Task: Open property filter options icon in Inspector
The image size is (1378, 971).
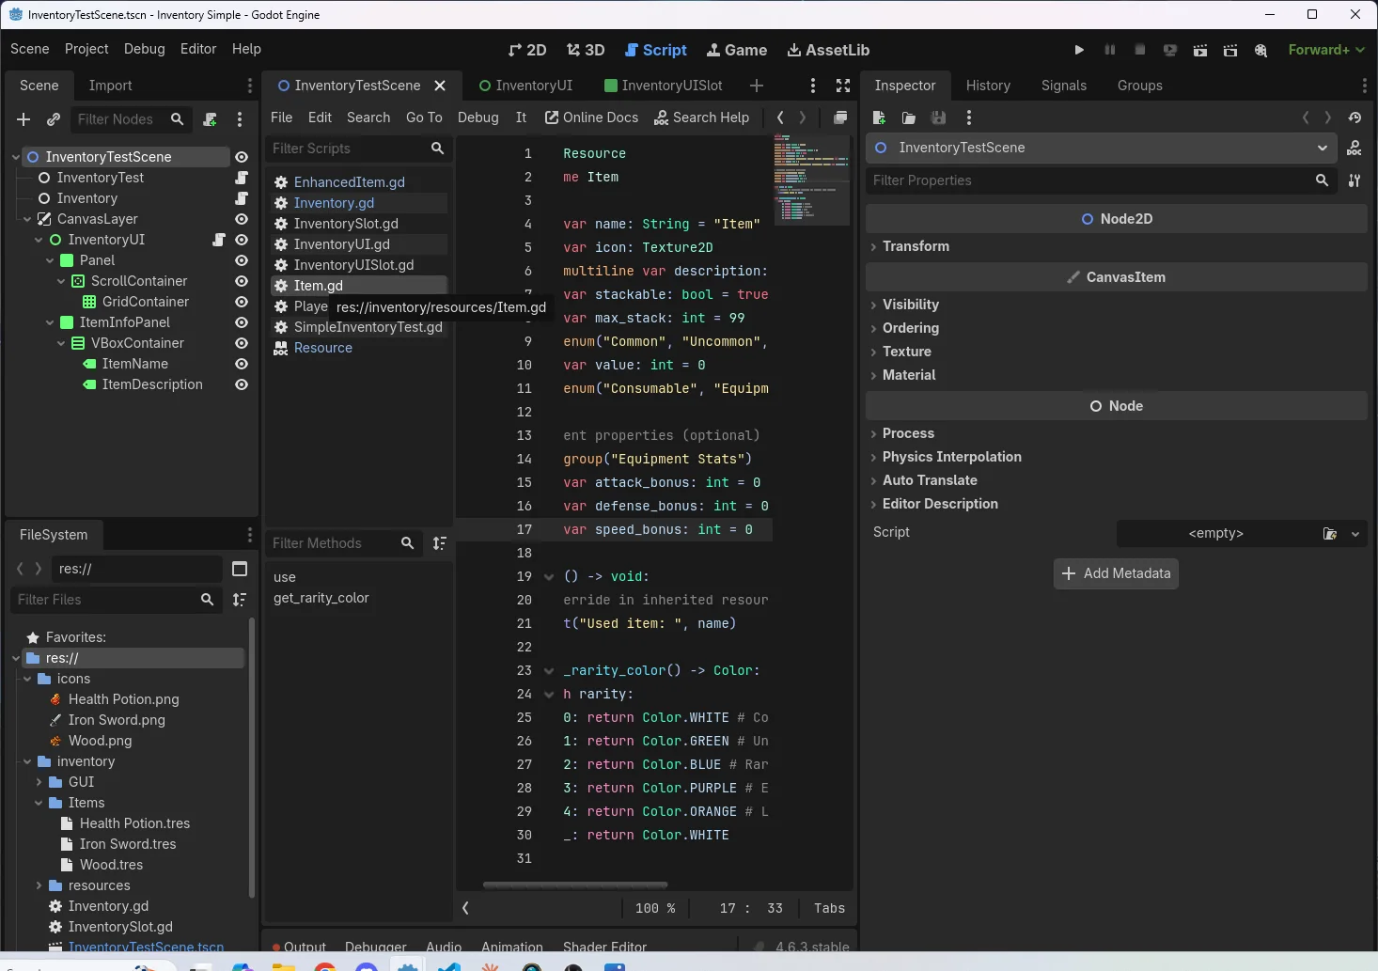Action: pos(1355,180)
